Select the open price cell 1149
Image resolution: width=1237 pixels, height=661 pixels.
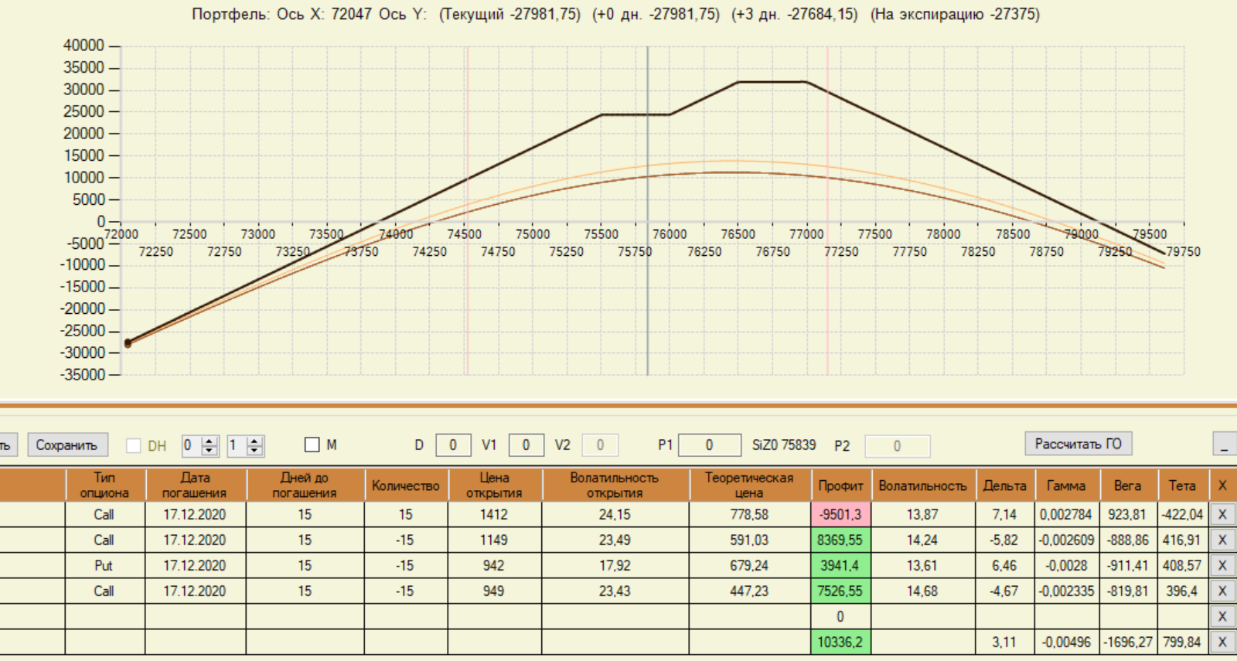click(x=494, y=540)
